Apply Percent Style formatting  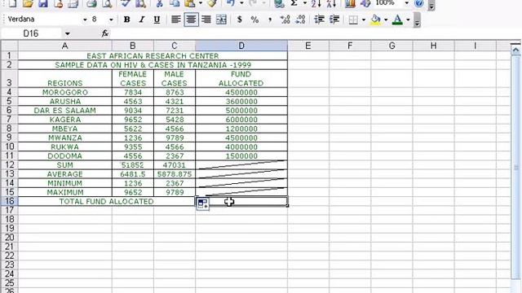point(254,20)
